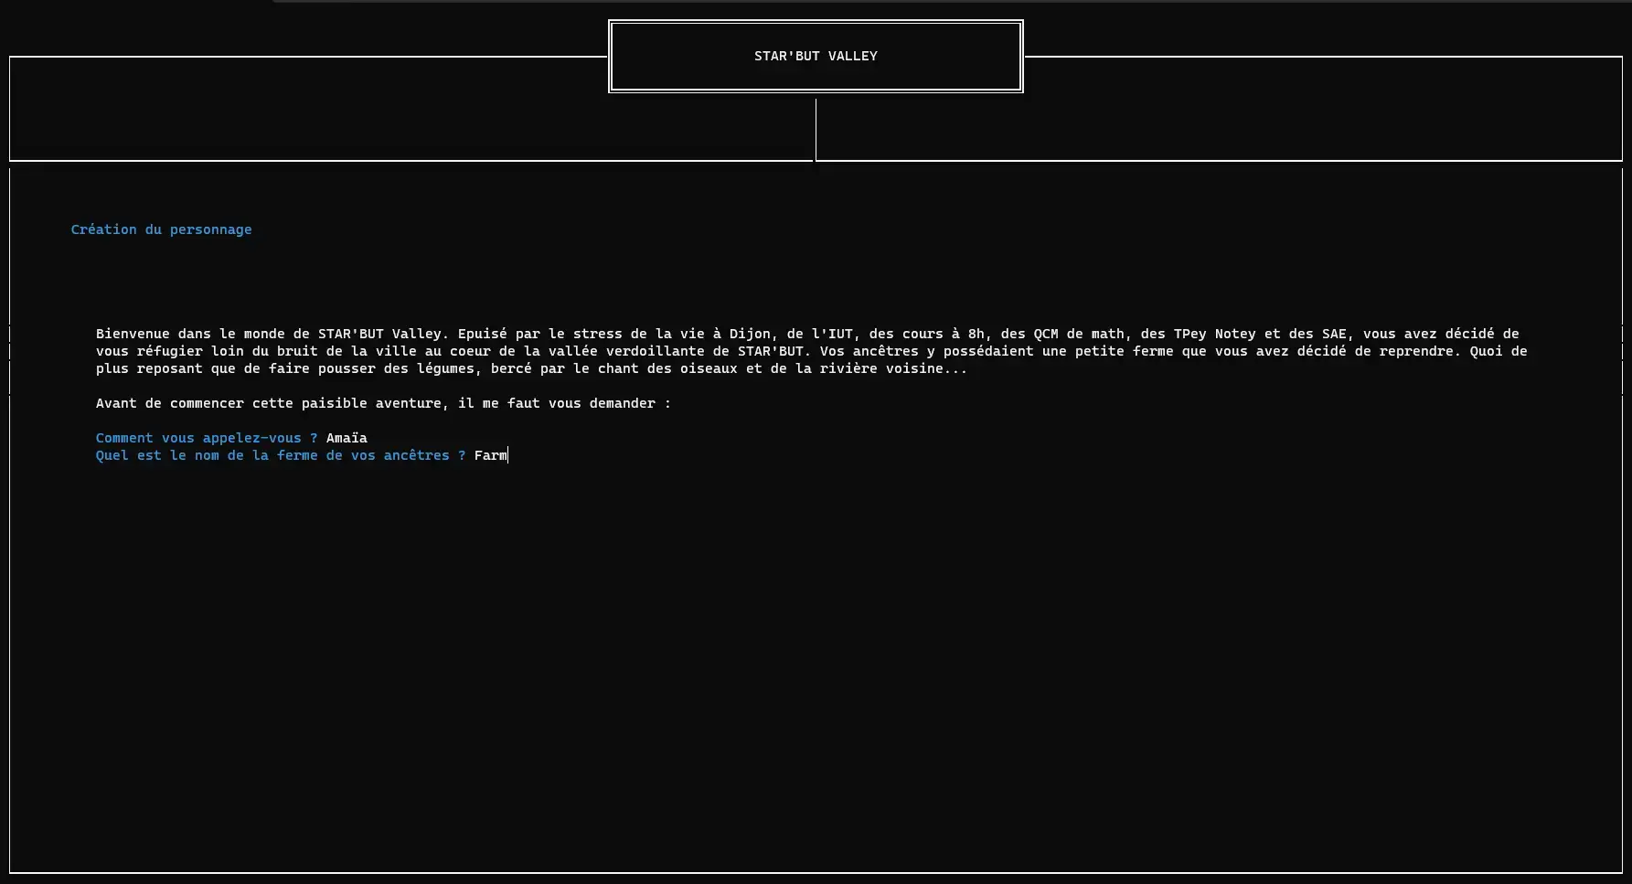The image size is (1632, 884).
Task: Select the "Création du personnage" heading
Action: pos(161,229)
